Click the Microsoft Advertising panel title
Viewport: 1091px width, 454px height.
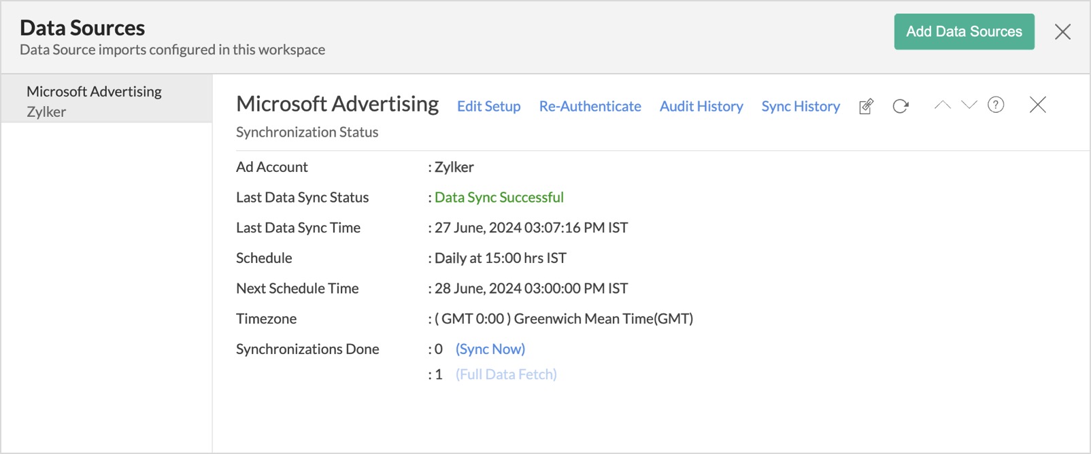pyautogui.click(x=337, y=104)
